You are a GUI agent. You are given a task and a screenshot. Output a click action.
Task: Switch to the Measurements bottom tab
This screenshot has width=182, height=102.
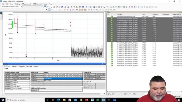point(118,94)
